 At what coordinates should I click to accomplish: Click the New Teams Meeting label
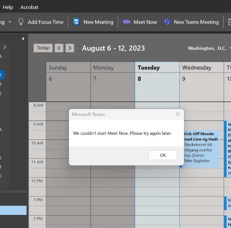coord(196,22)
